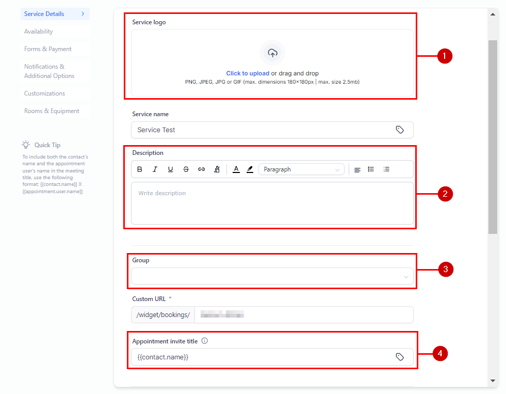The height and width of the screenshot is (394, 506).
Task: Apply italic formatting in Description editor
Action: (155, 169)
